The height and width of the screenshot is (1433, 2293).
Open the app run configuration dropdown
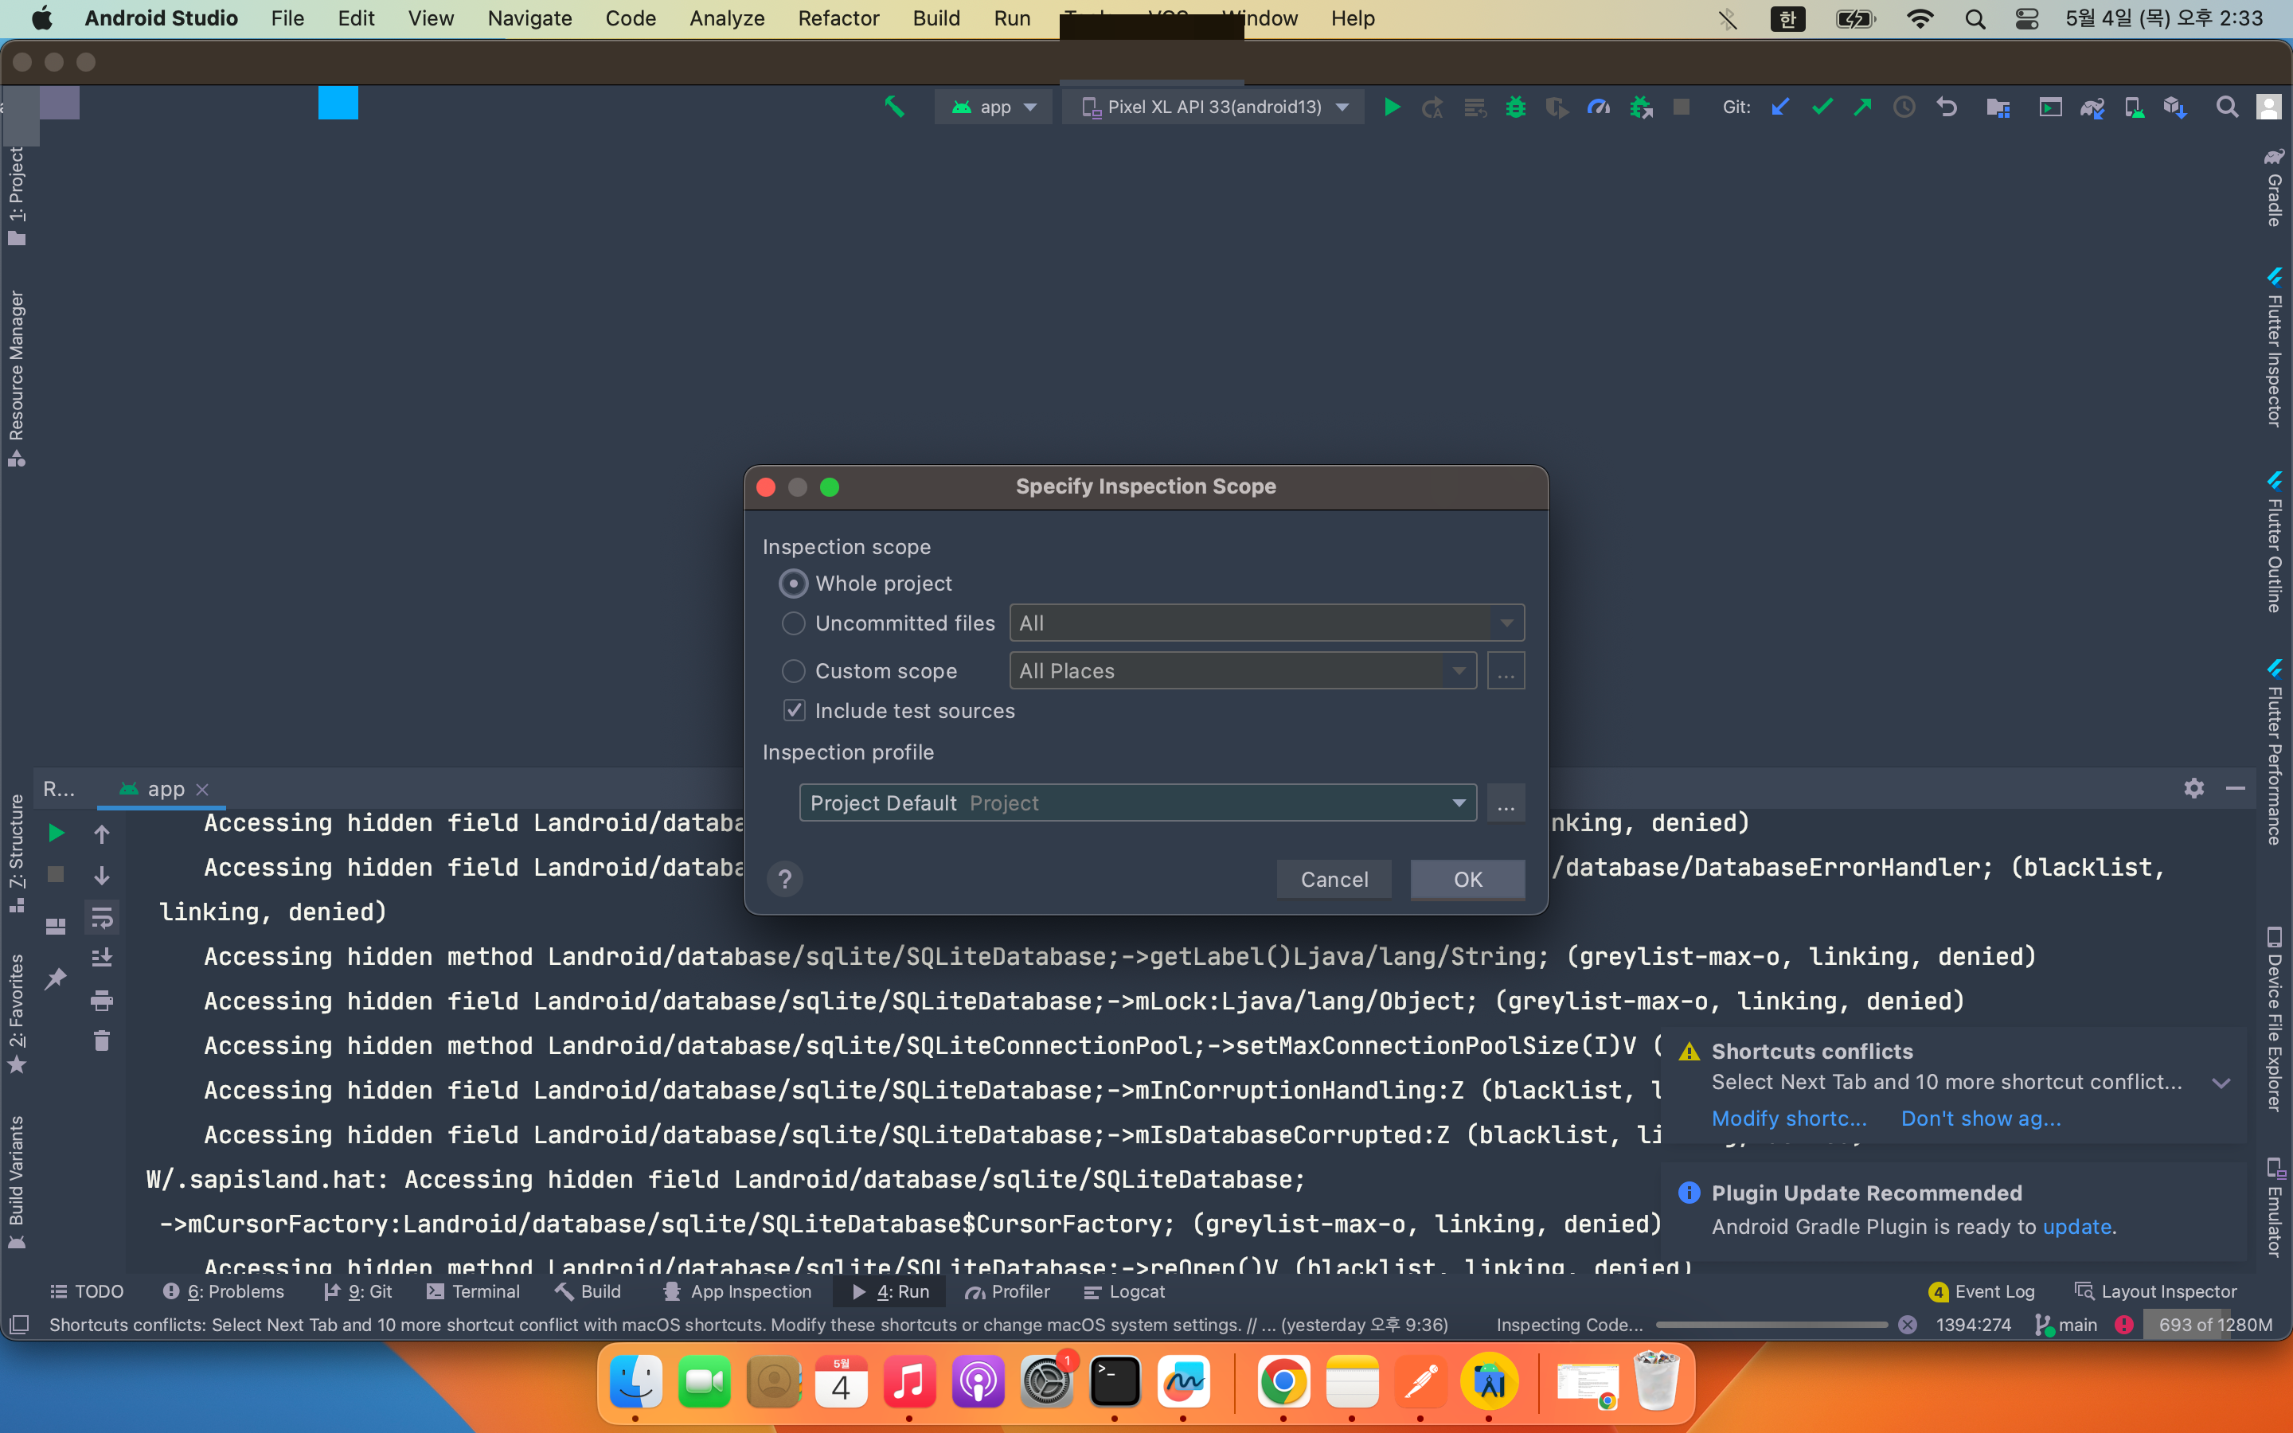tap(994, 107)
